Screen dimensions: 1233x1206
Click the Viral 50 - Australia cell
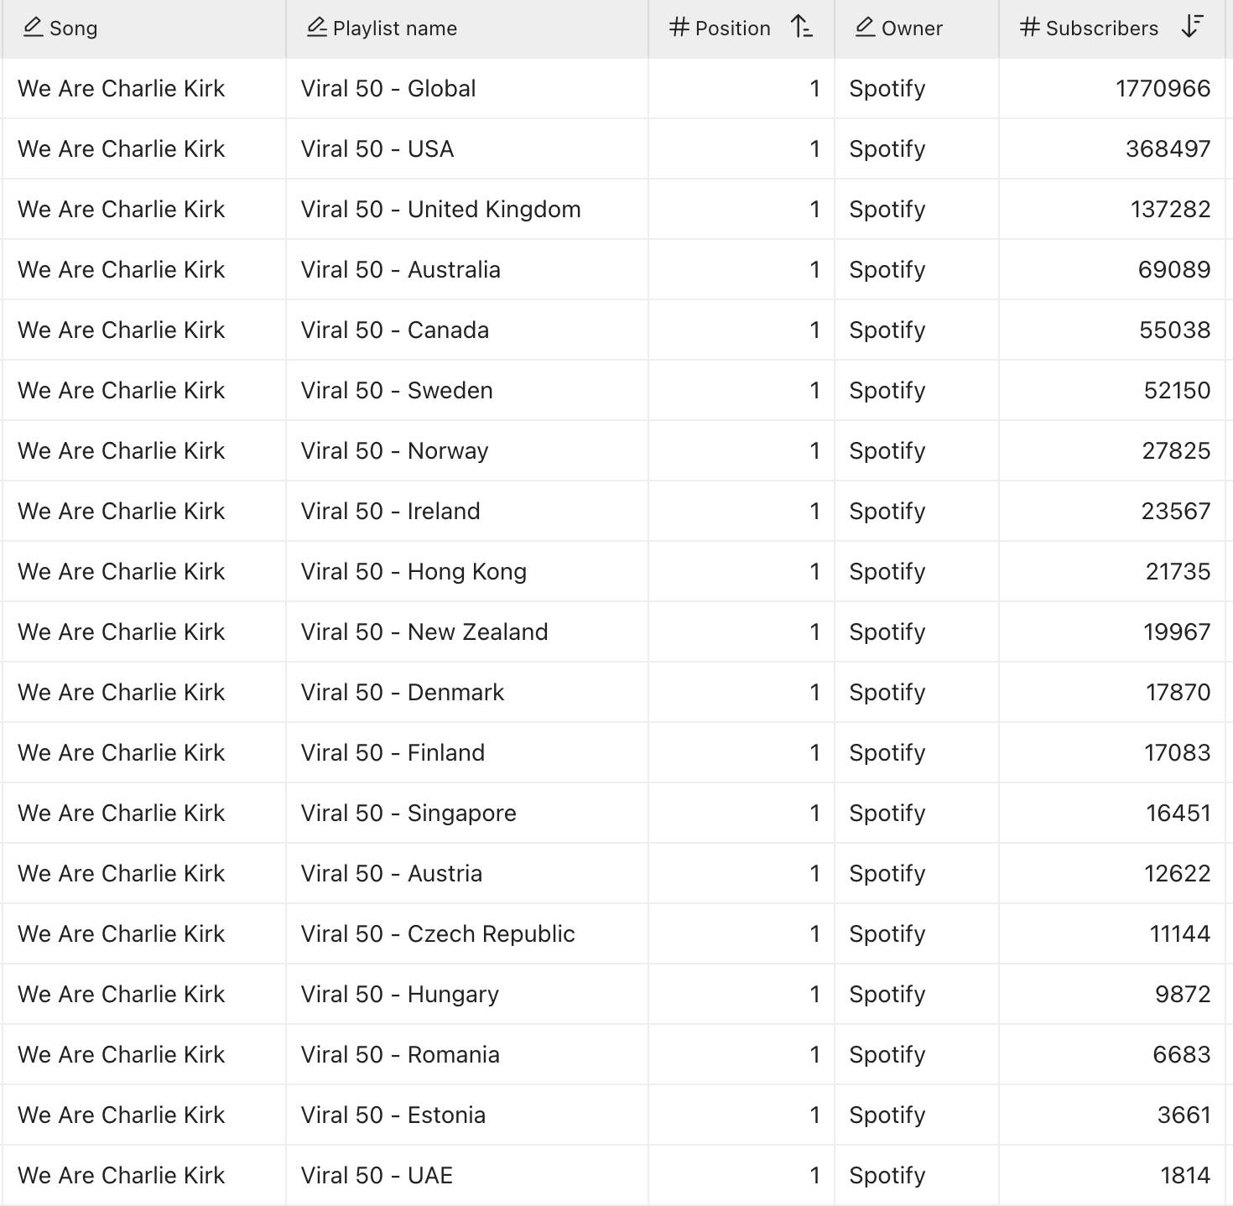coord(467,269)
